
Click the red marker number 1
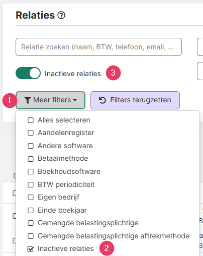click(x=10, y=101)
